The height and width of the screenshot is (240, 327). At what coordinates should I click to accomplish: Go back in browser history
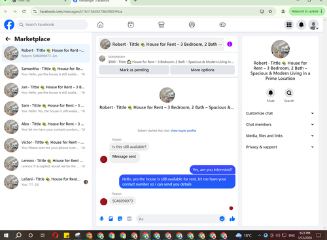[x=6, y=11]
